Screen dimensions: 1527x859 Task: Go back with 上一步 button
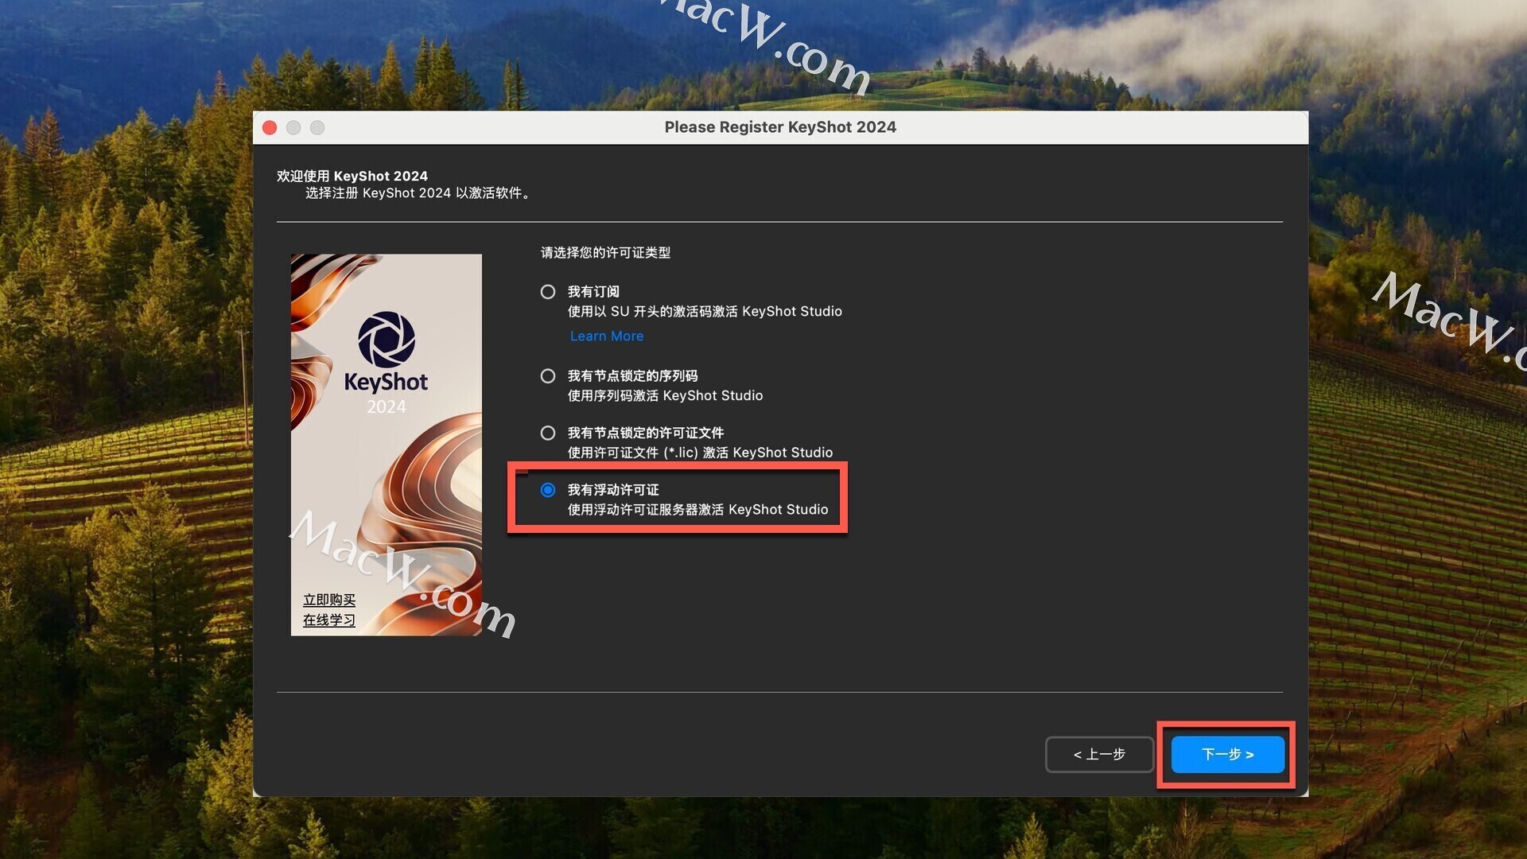(1099, 754)
